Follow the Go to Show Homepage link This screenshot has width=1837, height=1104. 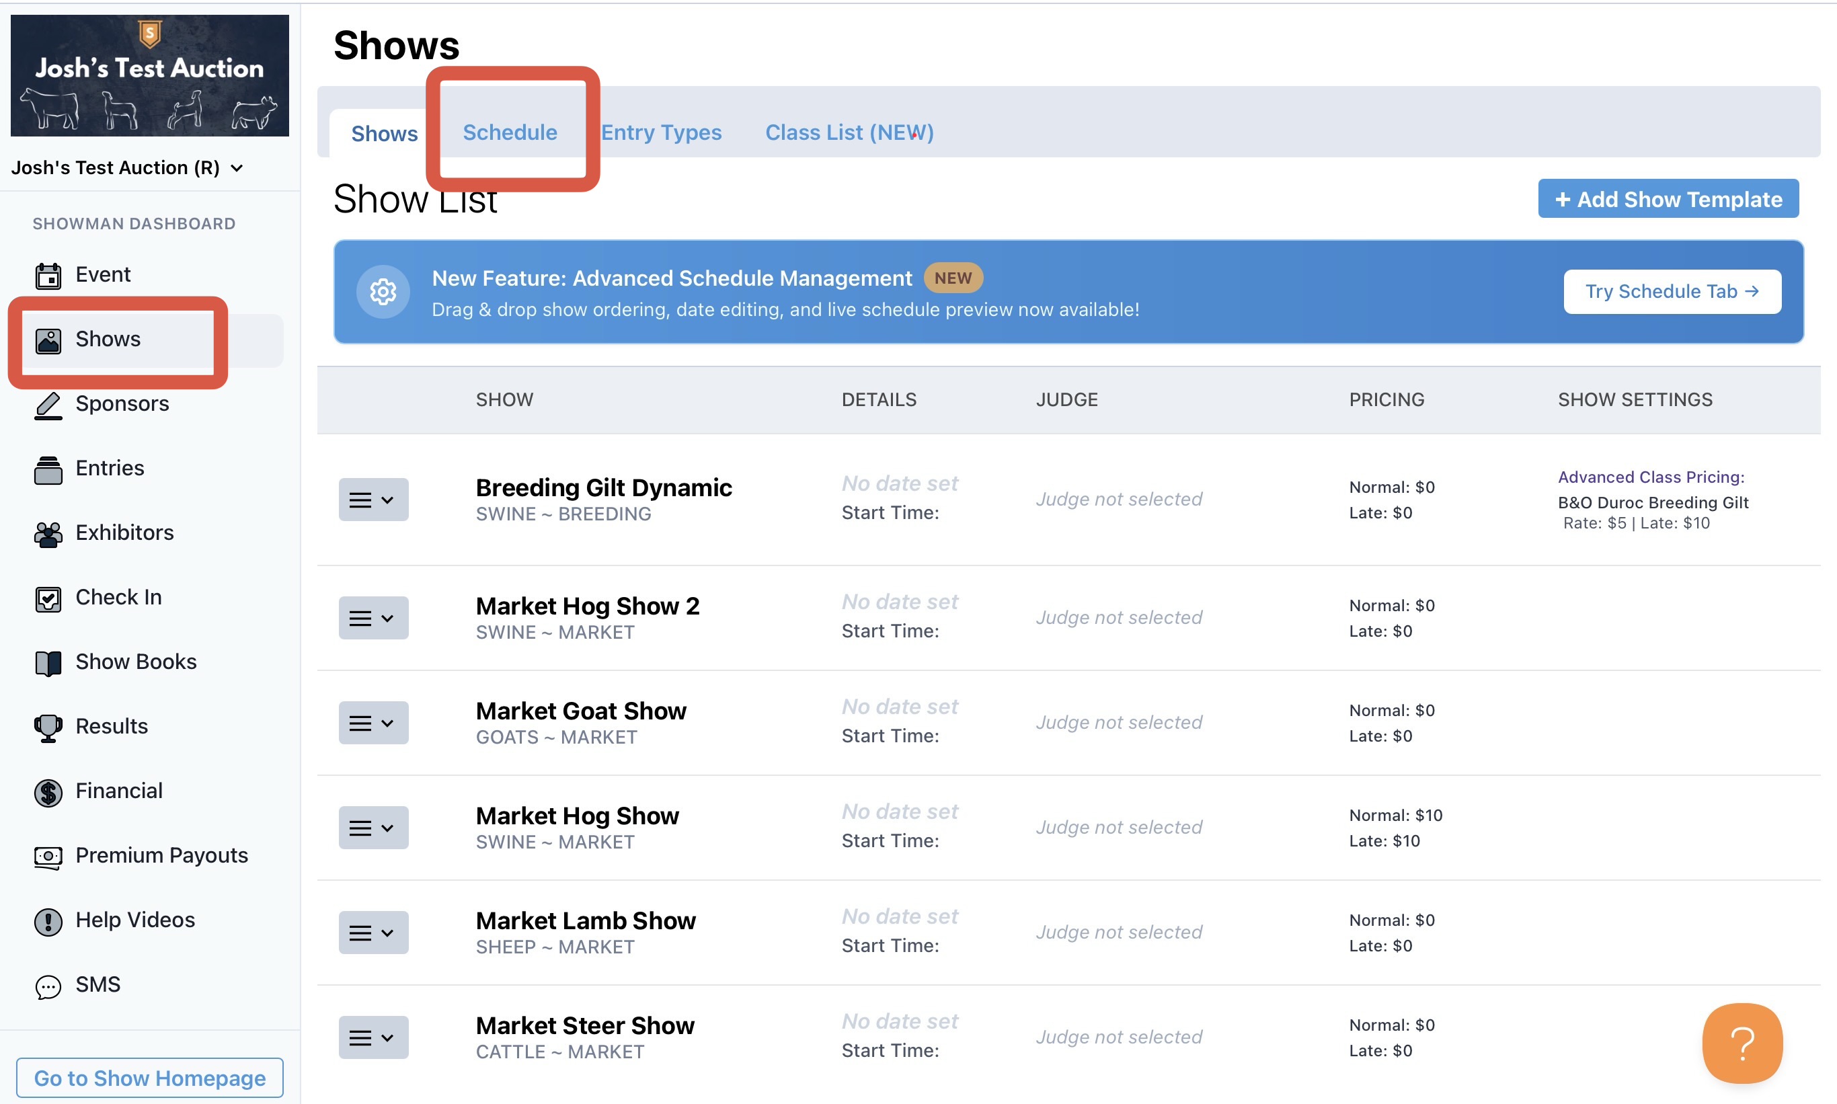(x=149, y=1077)
